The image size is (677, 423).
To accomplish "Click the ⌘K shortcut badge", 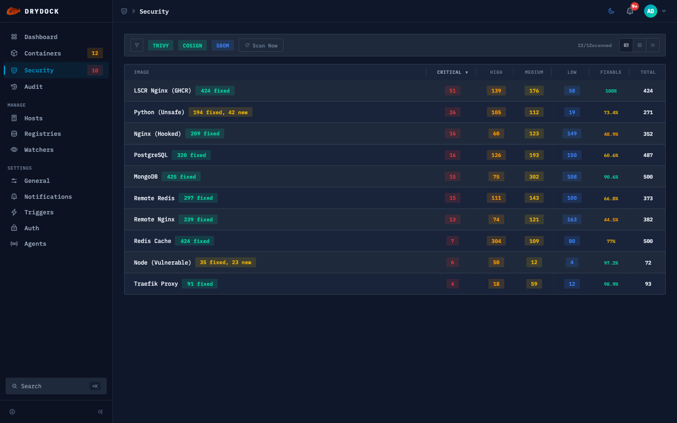I will pyautogui.click(x=95, y=386).
